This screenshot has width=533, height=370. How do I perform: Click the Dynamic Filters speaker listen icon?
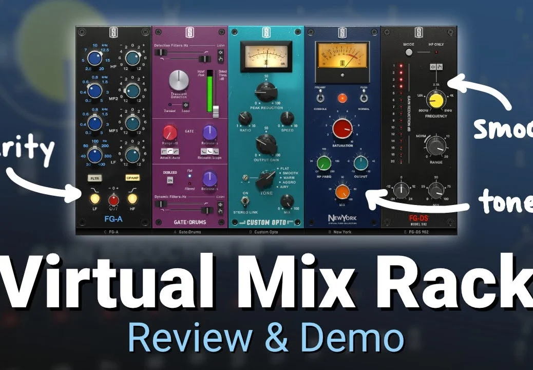(x=220, y=205)
